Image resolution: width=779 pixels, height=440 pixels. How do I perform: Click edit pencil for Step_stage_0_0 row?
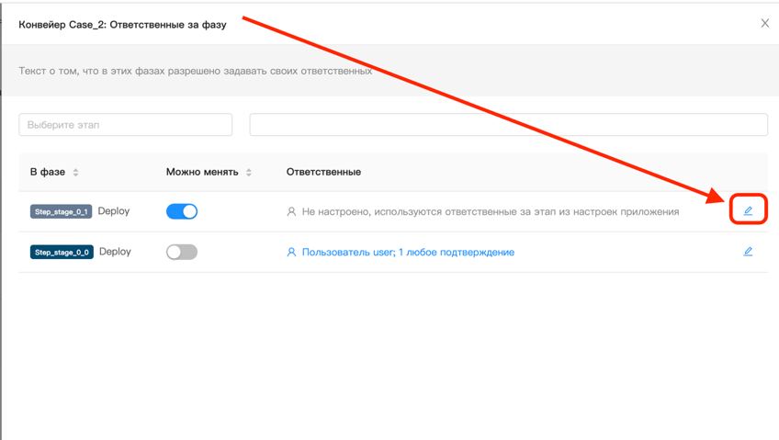(748, 252)
